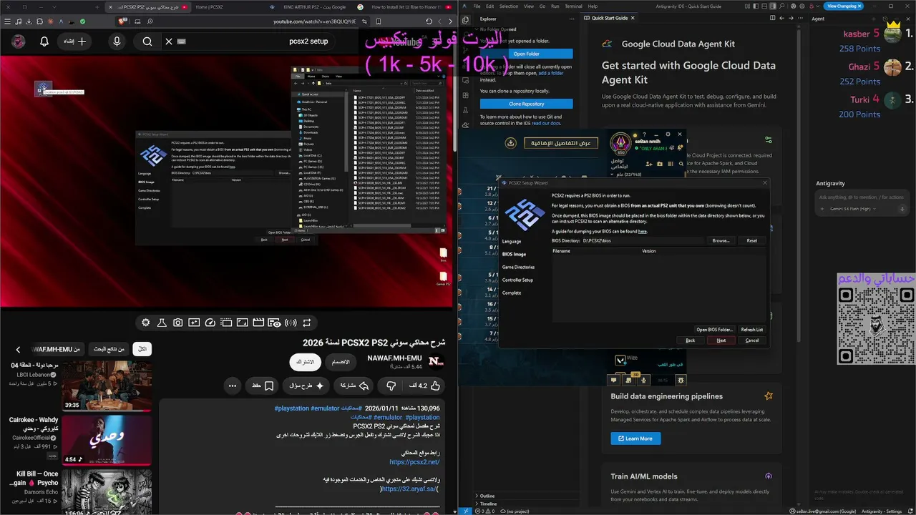Click the View Changelog button
Screen dimensions: 916x515
click(x=844, y=6)
